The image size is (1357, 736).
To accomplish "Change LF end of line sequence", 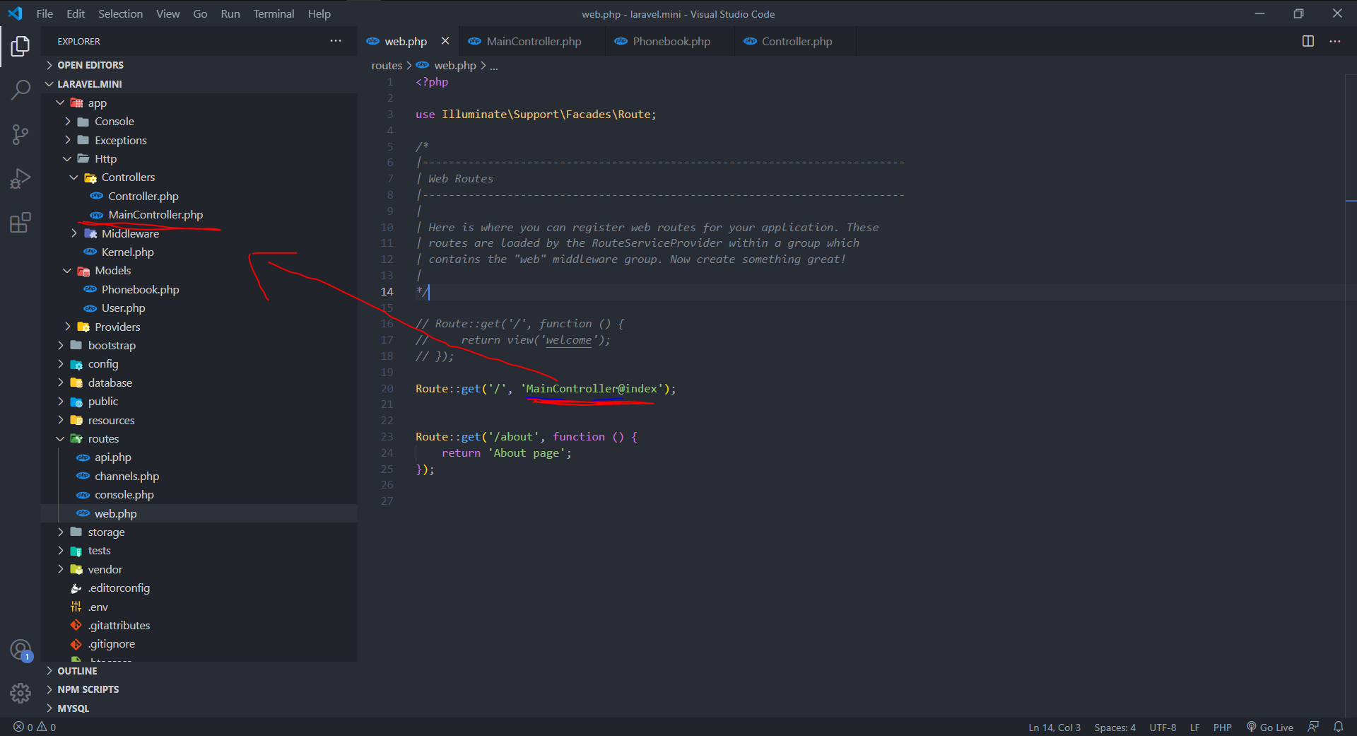I will click(x=1194, y=727).
